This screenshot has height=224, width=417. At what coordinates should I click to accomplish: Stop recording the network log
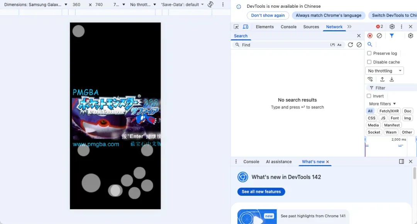point(370,36)
